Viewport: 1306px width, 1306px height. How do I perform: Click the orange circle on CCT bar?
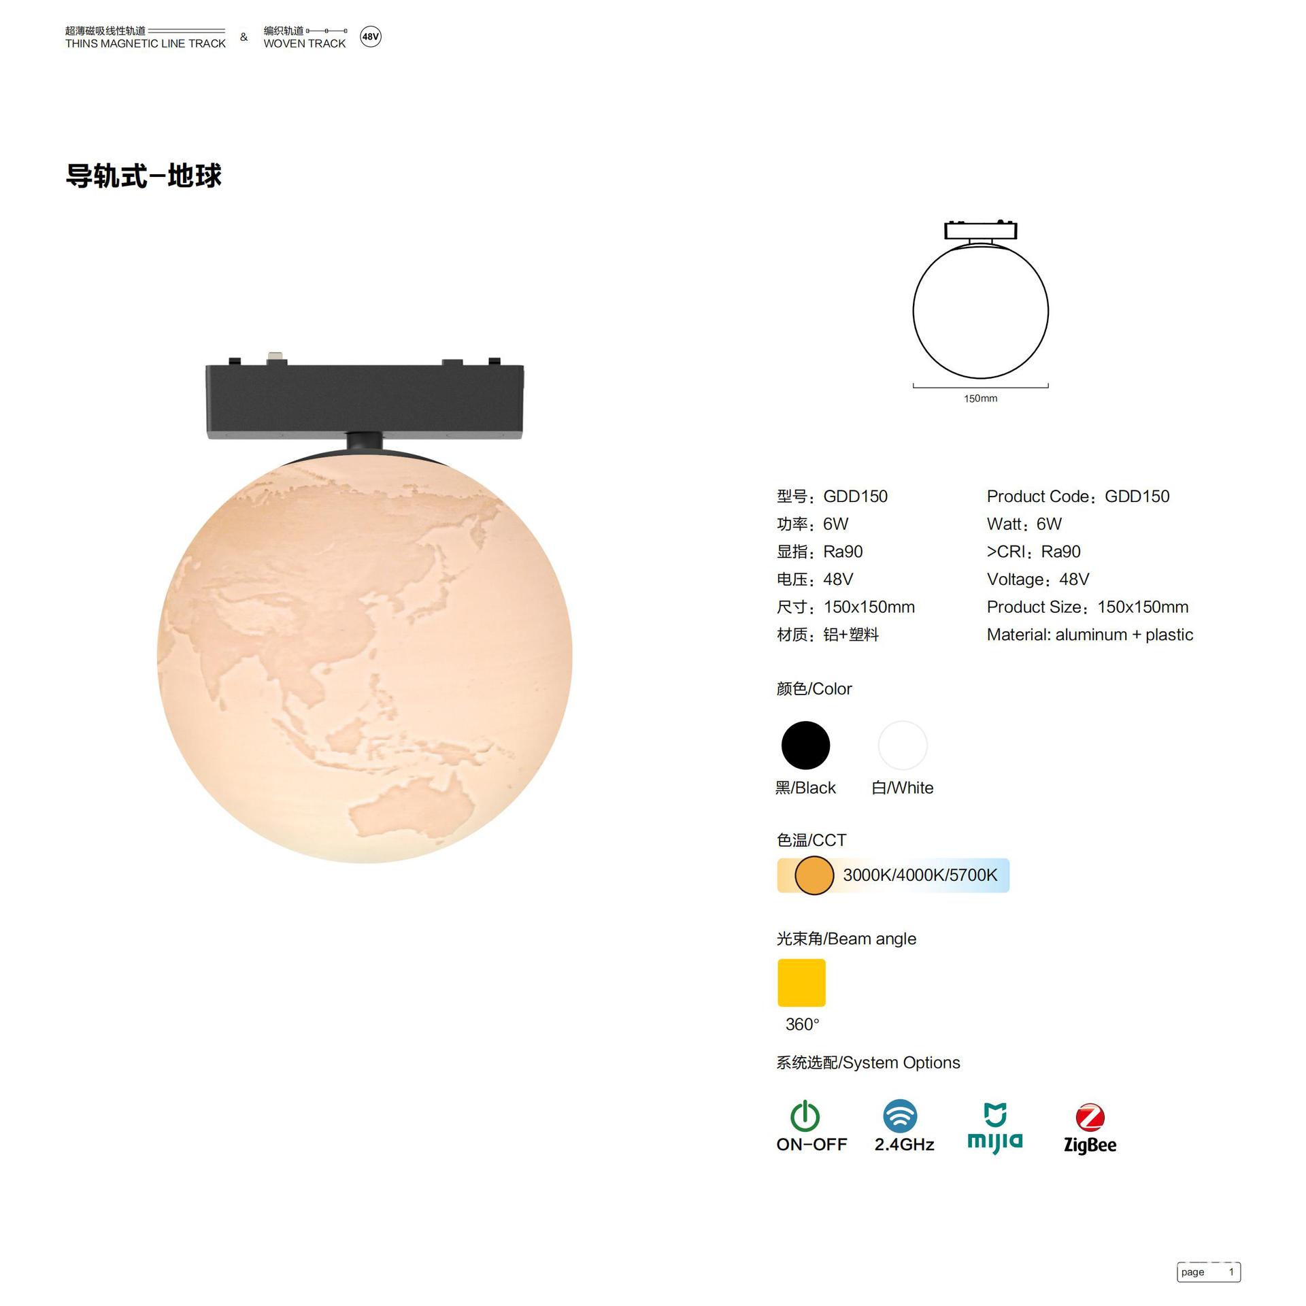pyautogui.click(x=814, y=875)
